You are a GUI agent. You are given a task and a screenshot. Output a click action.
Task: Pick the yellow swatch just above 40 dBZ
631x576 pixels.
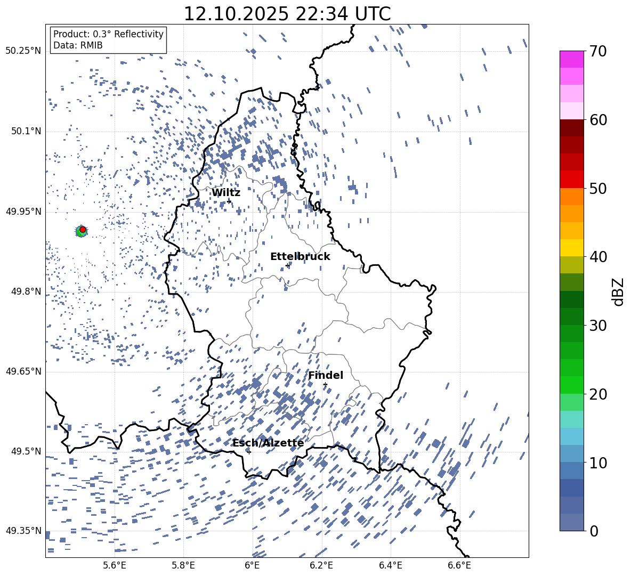[572, 248]
